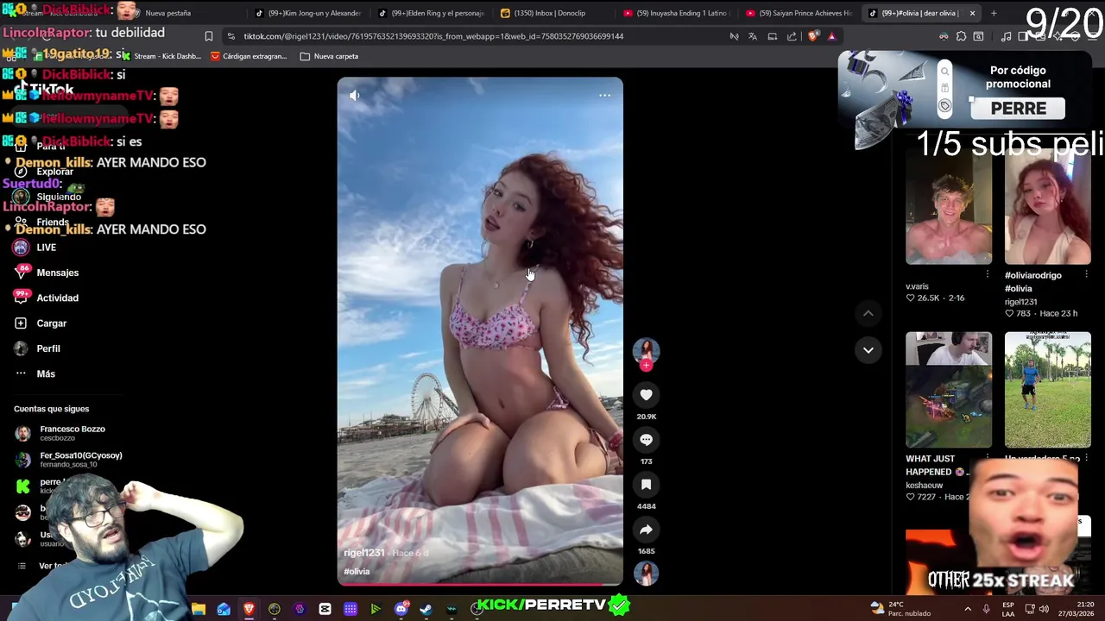
Task: Open Stream - Kick Dashboard bookmark
Action: (x=161, y=56)
